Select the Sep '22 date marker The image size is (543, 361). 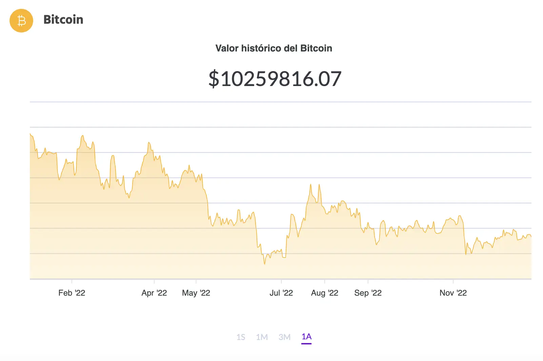(368, 293)
